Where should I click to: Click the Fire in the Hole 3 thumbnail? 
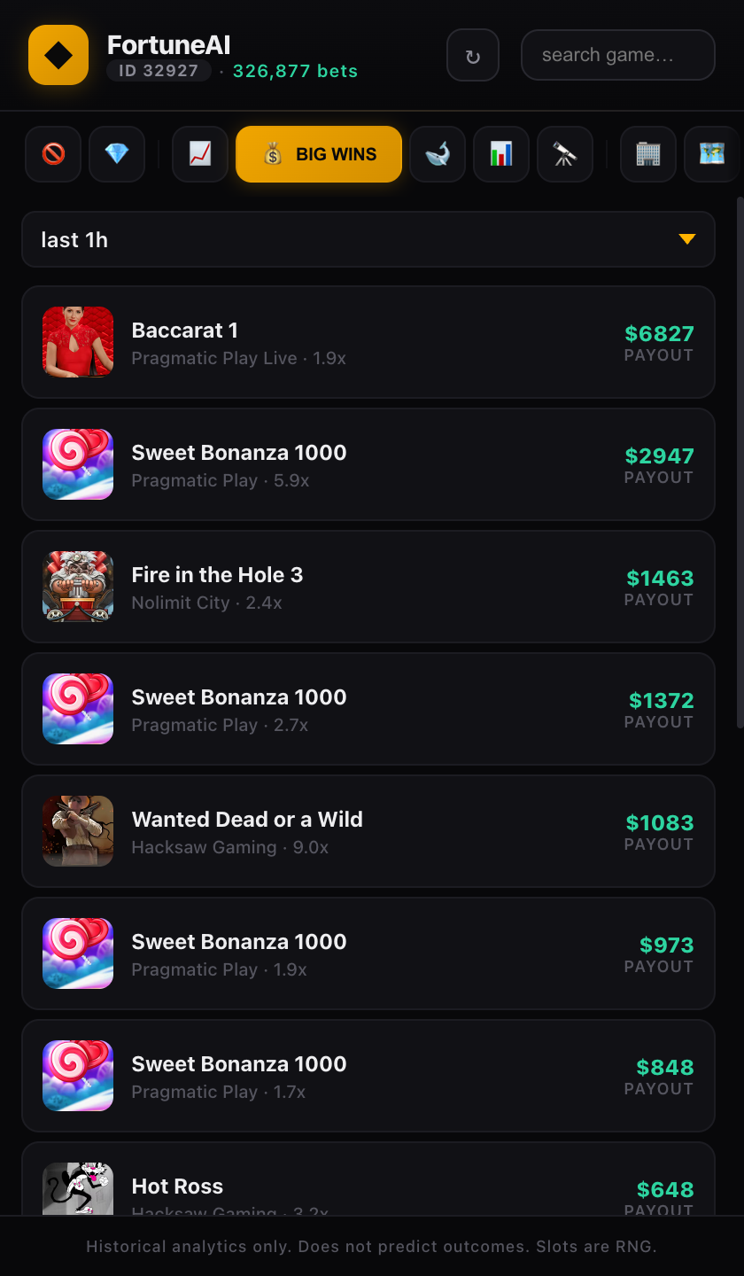(78, 587)
